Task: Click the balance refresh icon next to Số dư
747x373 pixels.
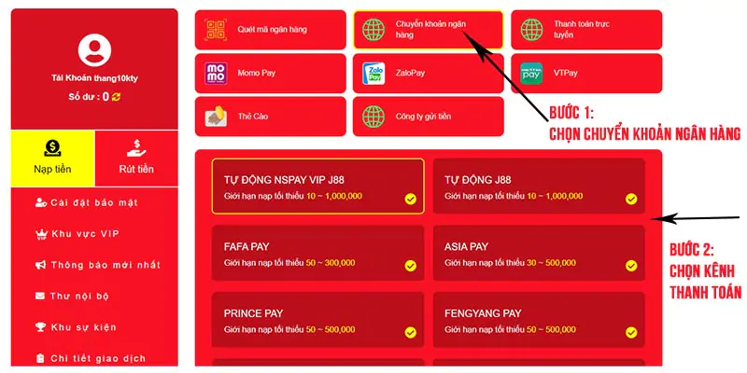Action: tap(116, 97)
